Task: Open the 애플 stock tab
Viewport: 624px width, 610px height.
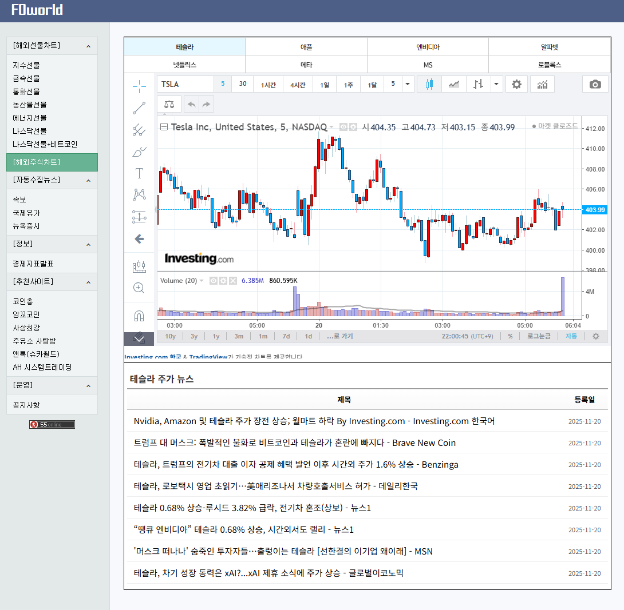Action: (306, 47)
